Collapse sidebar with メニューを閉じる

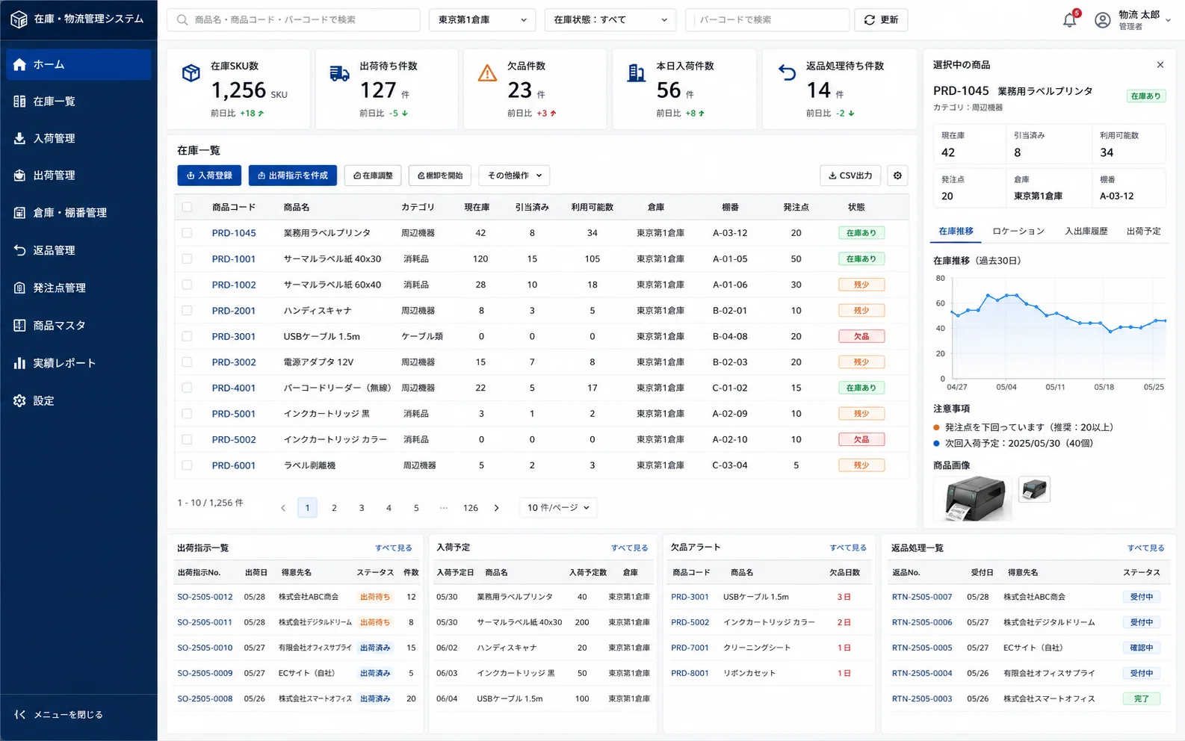[59, 715]
